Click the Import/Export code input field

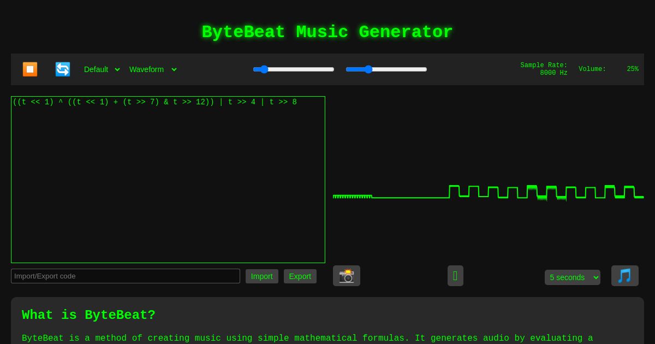click(x=126, y=276)
